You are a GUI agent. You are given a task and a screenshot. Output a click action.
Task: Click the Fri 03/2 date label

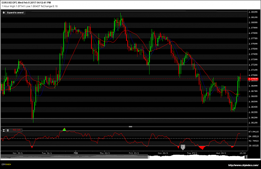click(134, 153)
